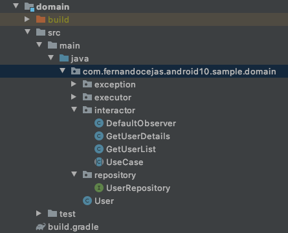288x233 pixels.
Task: Open the build.gradle file name
Action: pos(73,227)
